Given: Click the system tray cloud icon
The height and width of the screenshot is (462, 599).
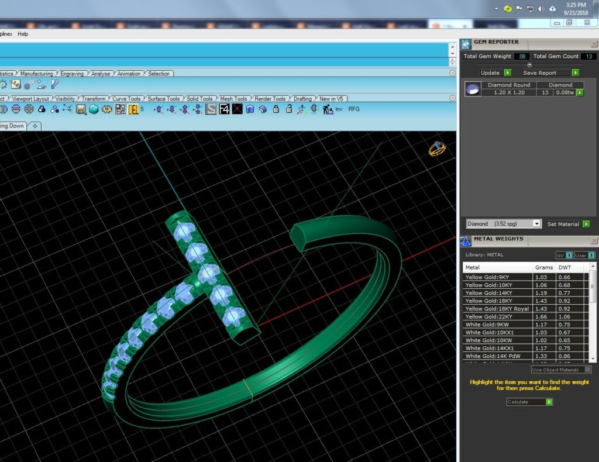Looking at the screenshot, I should [x=552, y=8].
